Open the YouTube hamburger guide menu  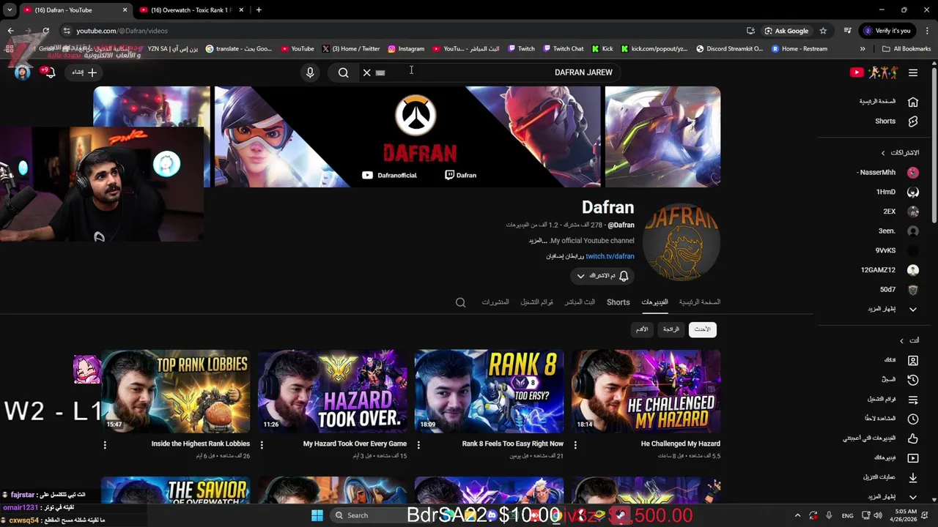[x=912, y=72]
